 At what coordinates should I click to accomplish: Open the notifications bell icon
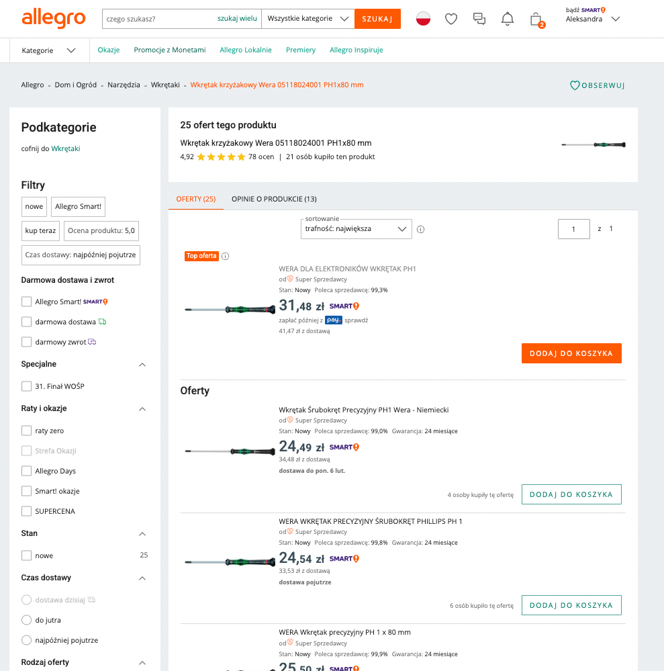508,19
